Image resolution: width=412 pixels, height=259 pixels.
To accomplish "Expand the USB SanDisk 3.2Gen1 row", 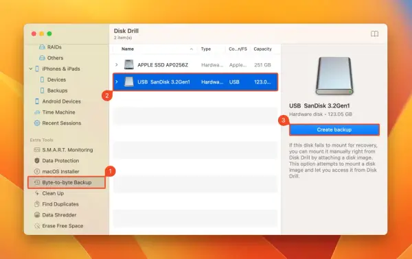I will coord(117,82).
